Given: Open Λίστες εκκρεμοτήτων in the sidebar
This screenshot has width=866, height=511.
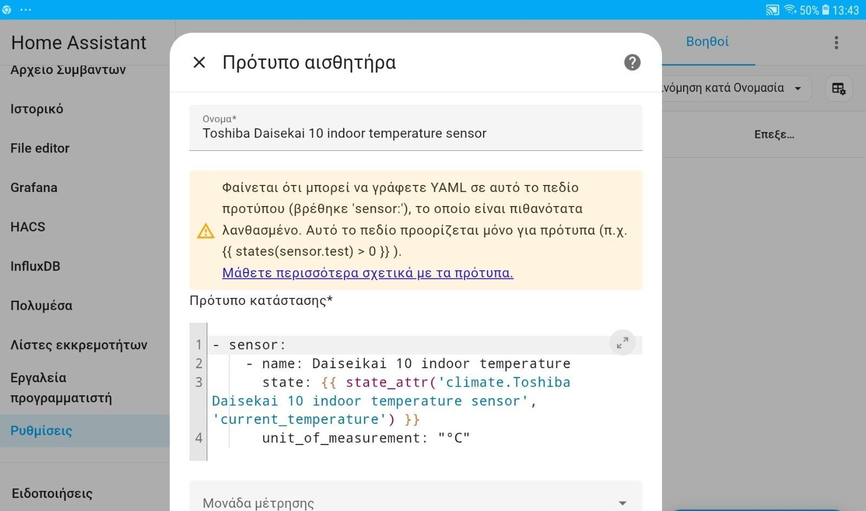Looking at the screenshot, I should tap(78, 345).
